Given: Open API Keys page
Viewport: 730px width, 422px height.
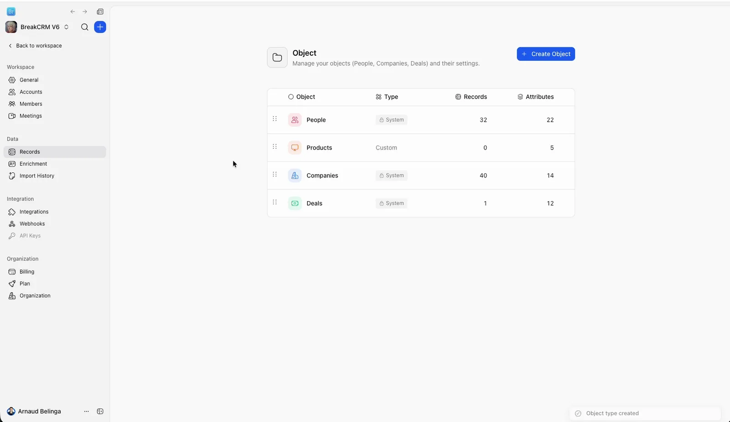Looking at the screenshot, I should tap(55, 236).
